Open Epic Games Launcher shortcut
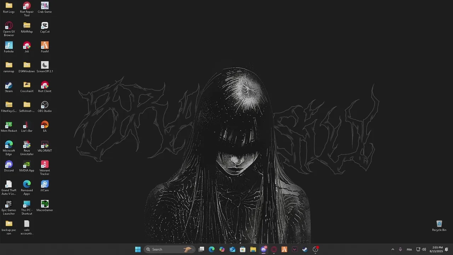The width and height of the screenshot is (453, 255). coord(9,208)
